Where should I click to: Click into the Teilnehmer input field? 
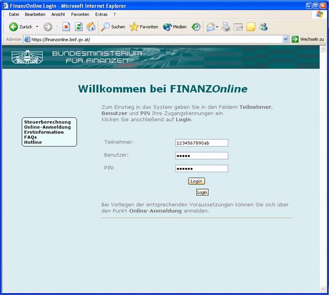[x=201, y=143]
